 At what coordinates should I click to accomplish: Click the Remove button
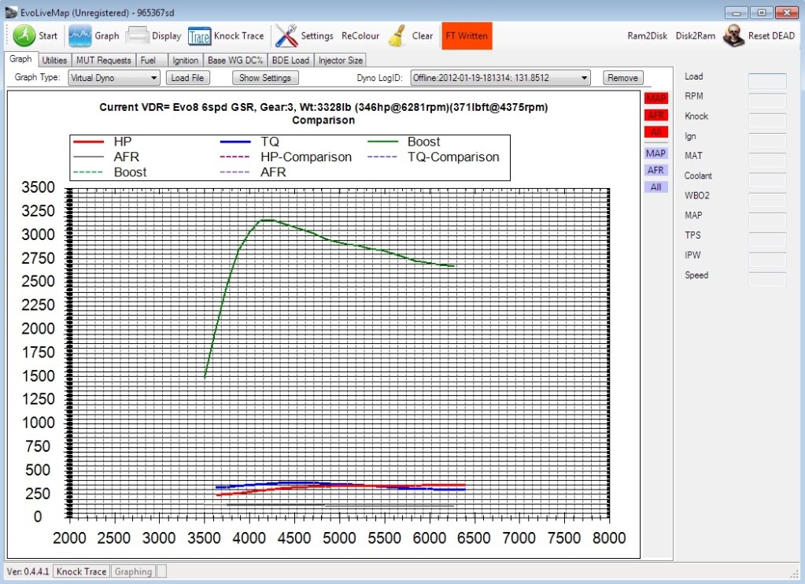622,78
